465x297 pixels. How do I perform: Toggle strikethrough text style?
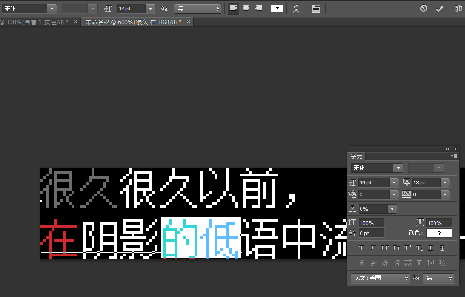442,248
